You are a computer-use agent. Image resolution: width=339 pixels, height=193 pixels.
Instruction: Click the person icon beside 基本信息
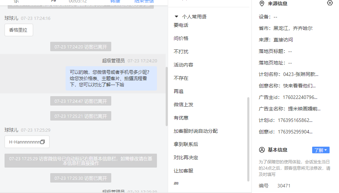[x=262, y=150]
